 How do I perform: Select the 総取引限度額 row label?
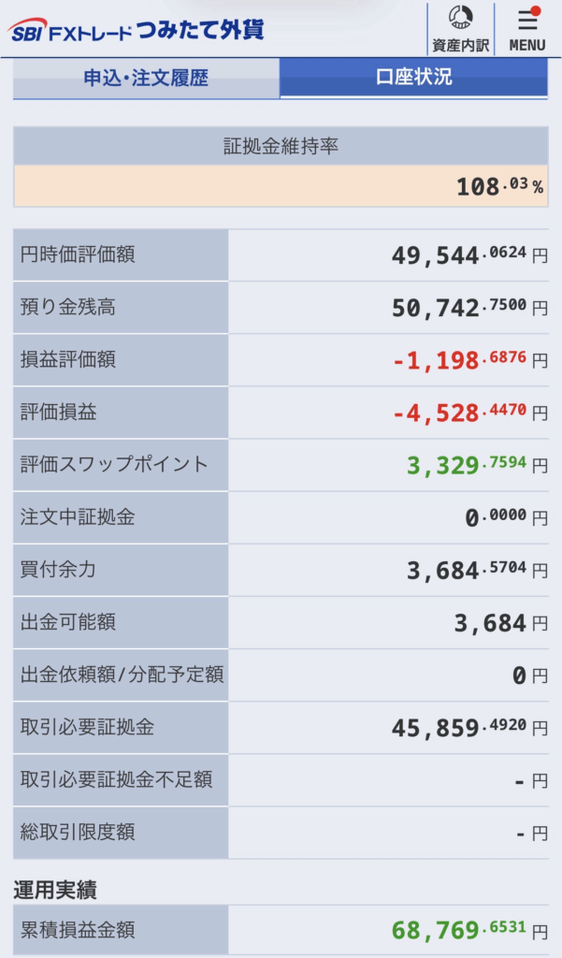point(121,833)
